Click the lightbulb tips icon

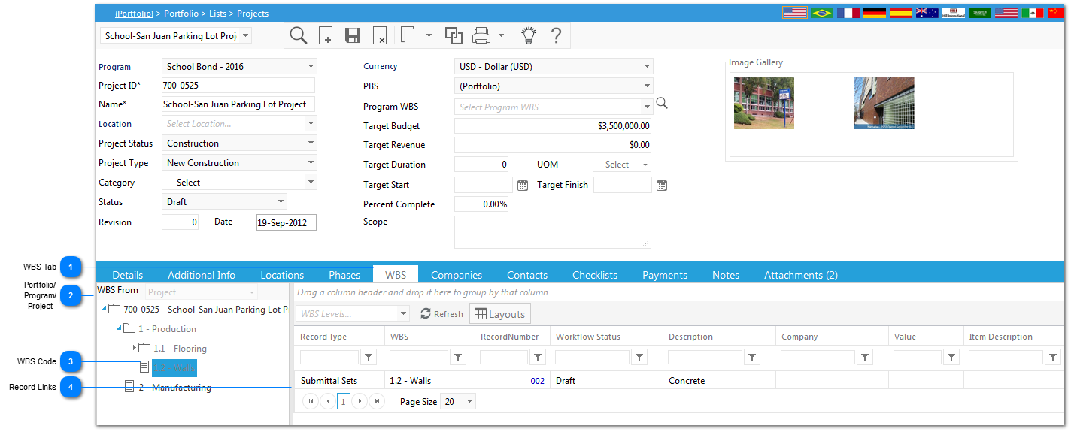tap(529, 35)
